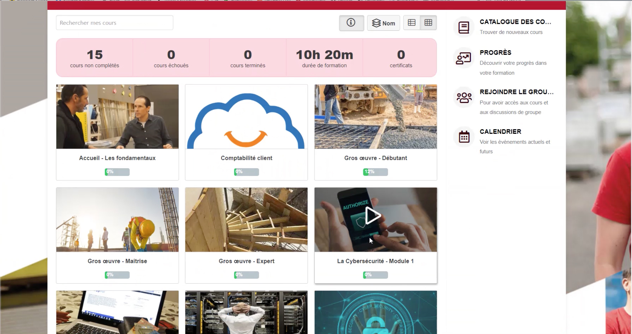Click Pour avoir accès aux cours description

pos(514,107)
